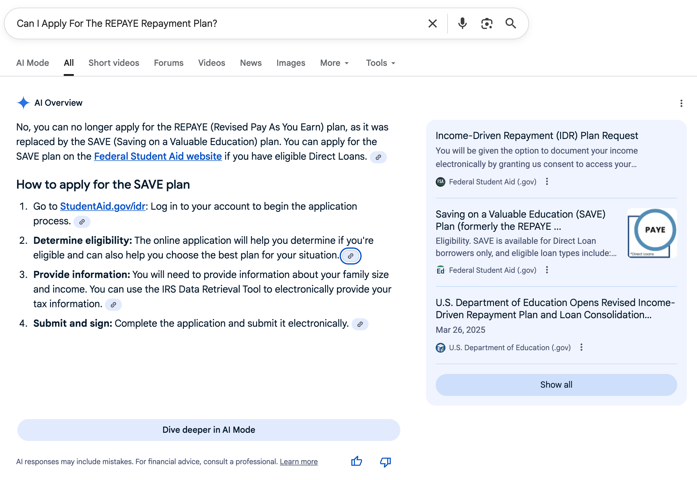Click into the search query text field

point(213,23)
